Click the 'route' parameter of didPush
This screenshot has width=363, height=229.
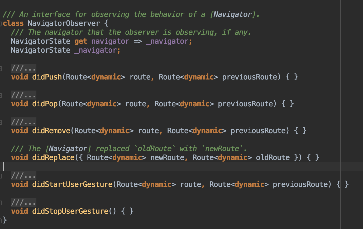click(x=140, y=77)
